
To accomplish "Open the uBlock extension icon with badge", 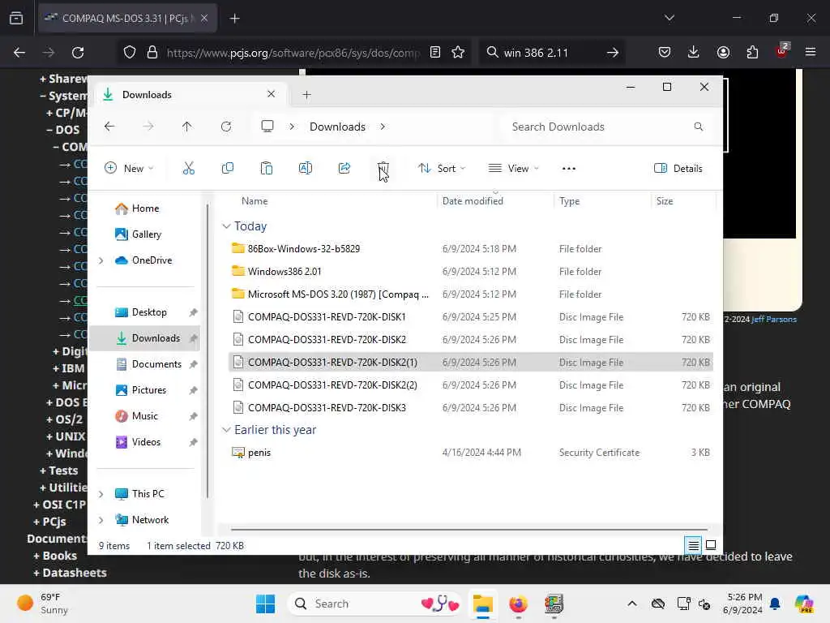I will pyautogui.click(x=782, y=51).
